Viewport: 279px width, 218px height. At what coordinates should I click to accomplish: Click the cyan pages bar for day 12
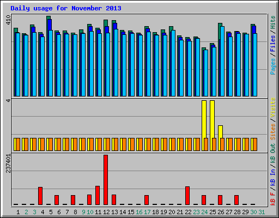click(x=108, y=65)
